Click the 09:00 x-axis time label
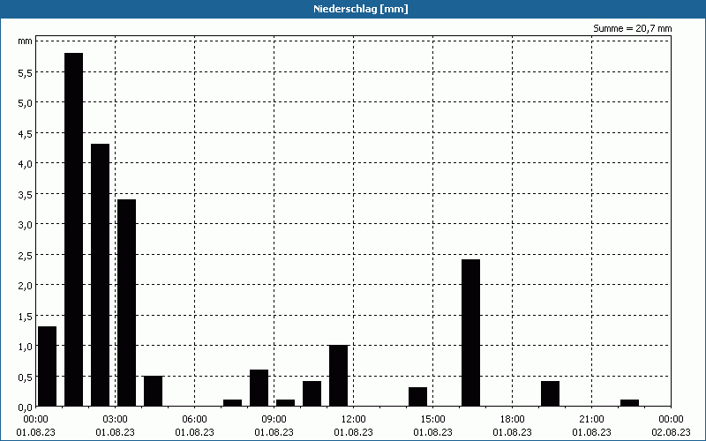This screenshot has height=441, width=706. [x=274, y=420]
